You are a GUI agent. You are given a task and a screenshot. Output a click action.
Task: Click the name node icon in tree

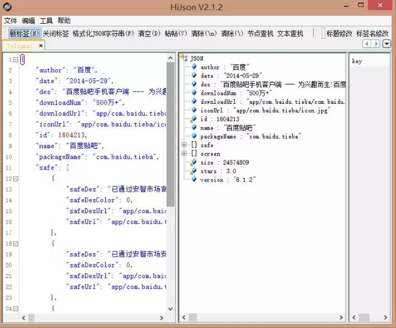coord(194,128)
